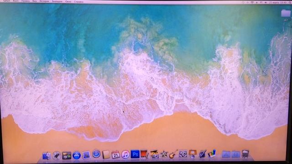Launch Safari compass icon in dock
Screen dimensions: 292x164
(x=96, y=154)
